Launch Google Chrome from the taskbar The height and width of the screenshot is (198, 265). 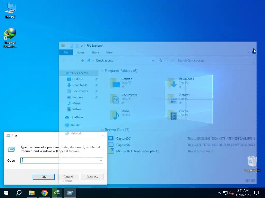coord(45,193)
